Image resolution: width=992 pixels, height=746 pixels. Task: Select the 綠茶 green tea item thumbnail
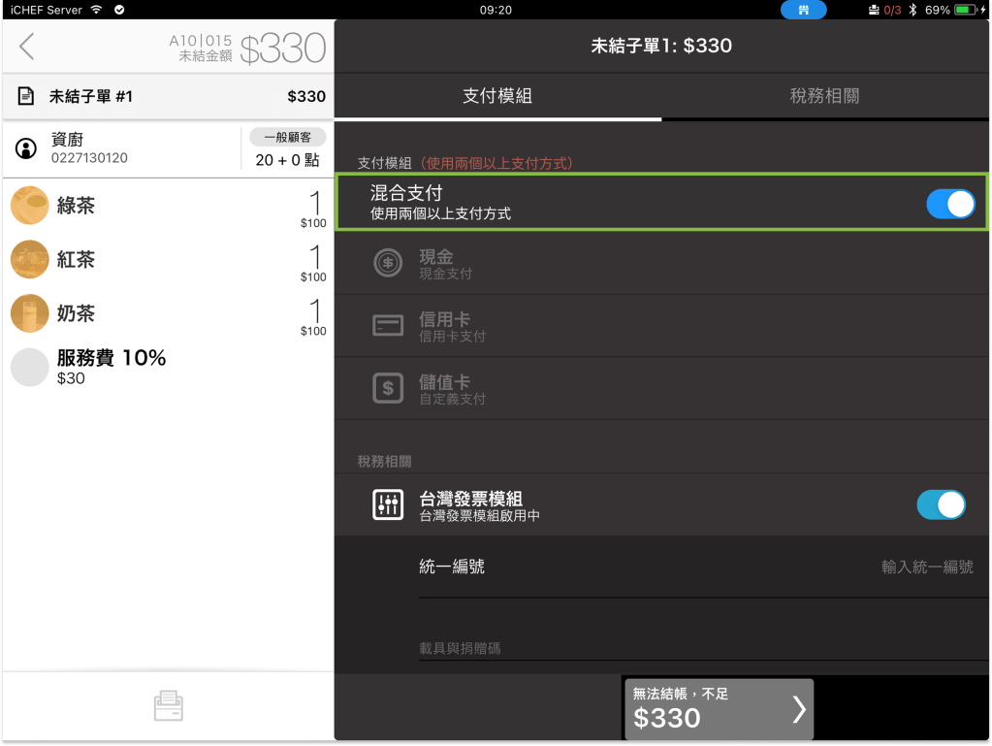(x=30, y=206)
